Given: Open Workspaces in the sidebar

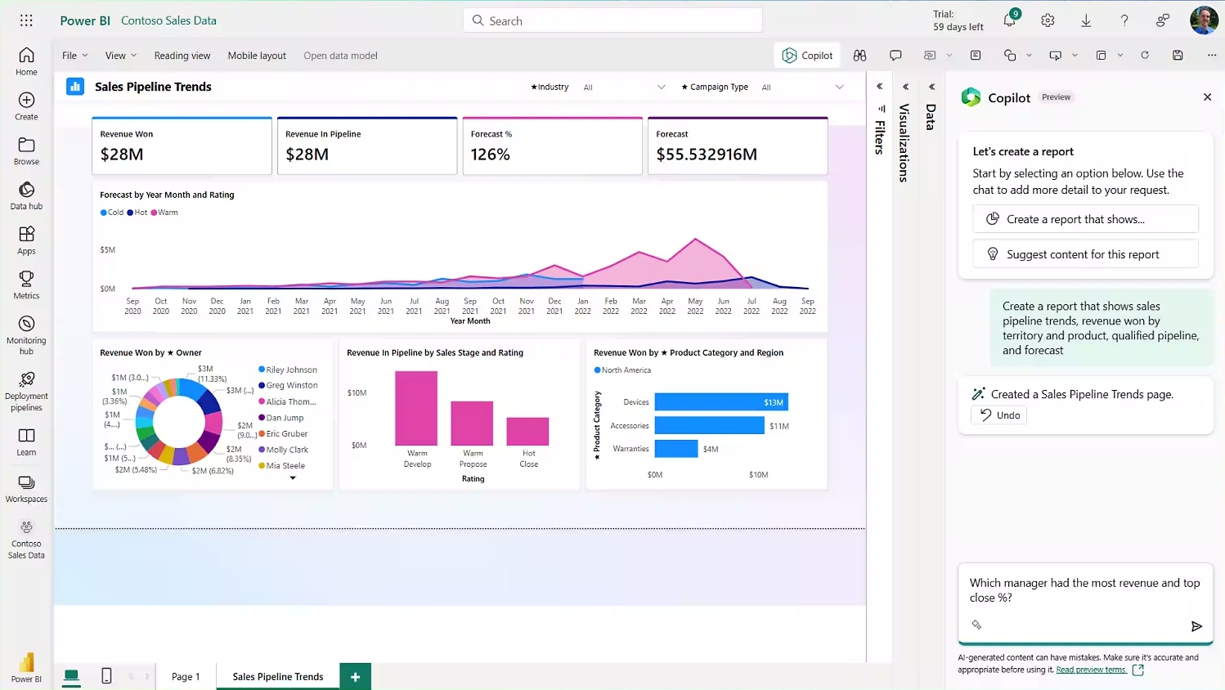Looking at the screenshot, I should coord(26,489).
